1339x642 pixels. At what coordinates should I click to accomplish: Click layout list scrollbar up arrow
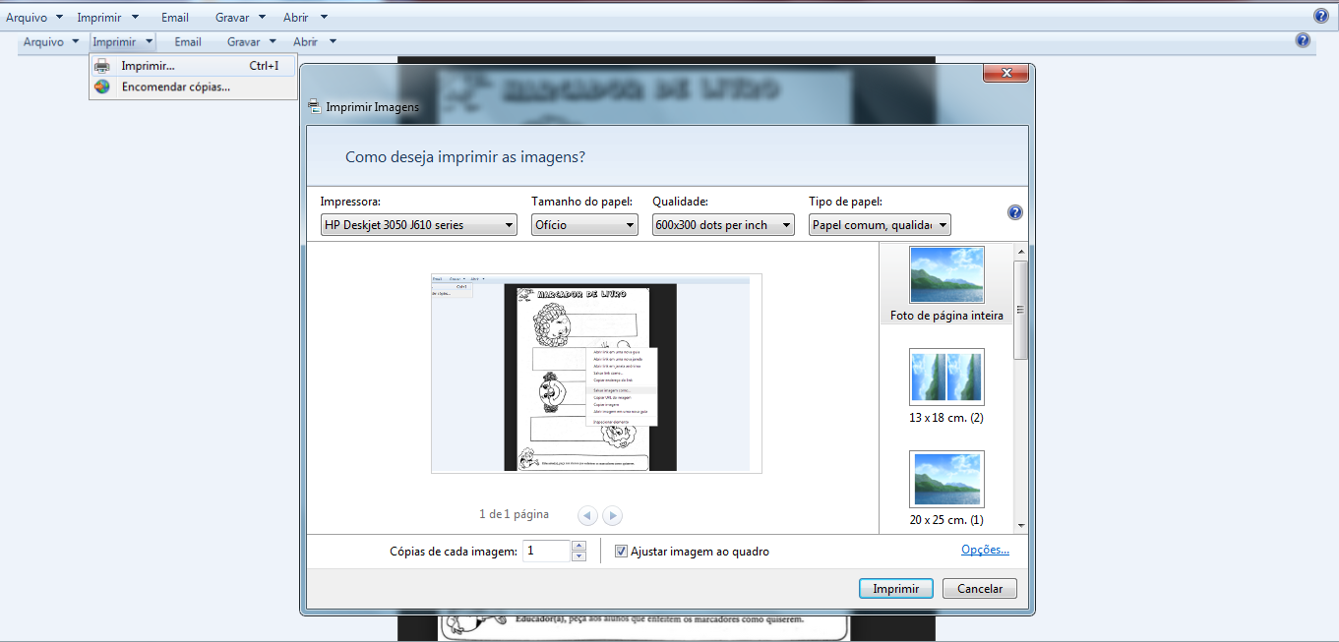[x=1020, y=251]
